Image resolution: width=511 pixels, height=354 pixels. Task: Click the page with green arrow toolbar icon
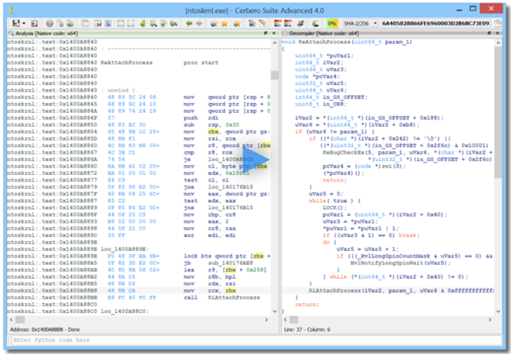pyautogui.click(x=70, y=24)
